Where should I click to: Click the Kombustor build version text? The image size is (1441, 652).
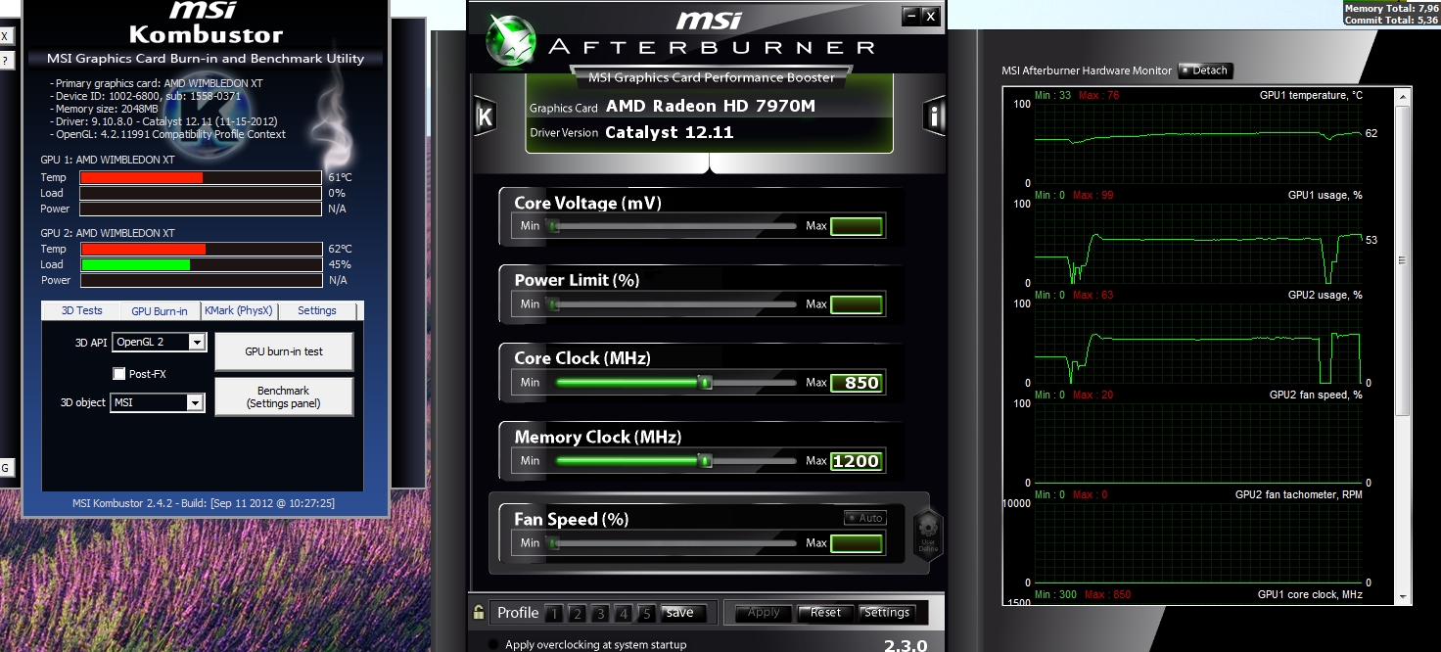(x=204, y=503)
